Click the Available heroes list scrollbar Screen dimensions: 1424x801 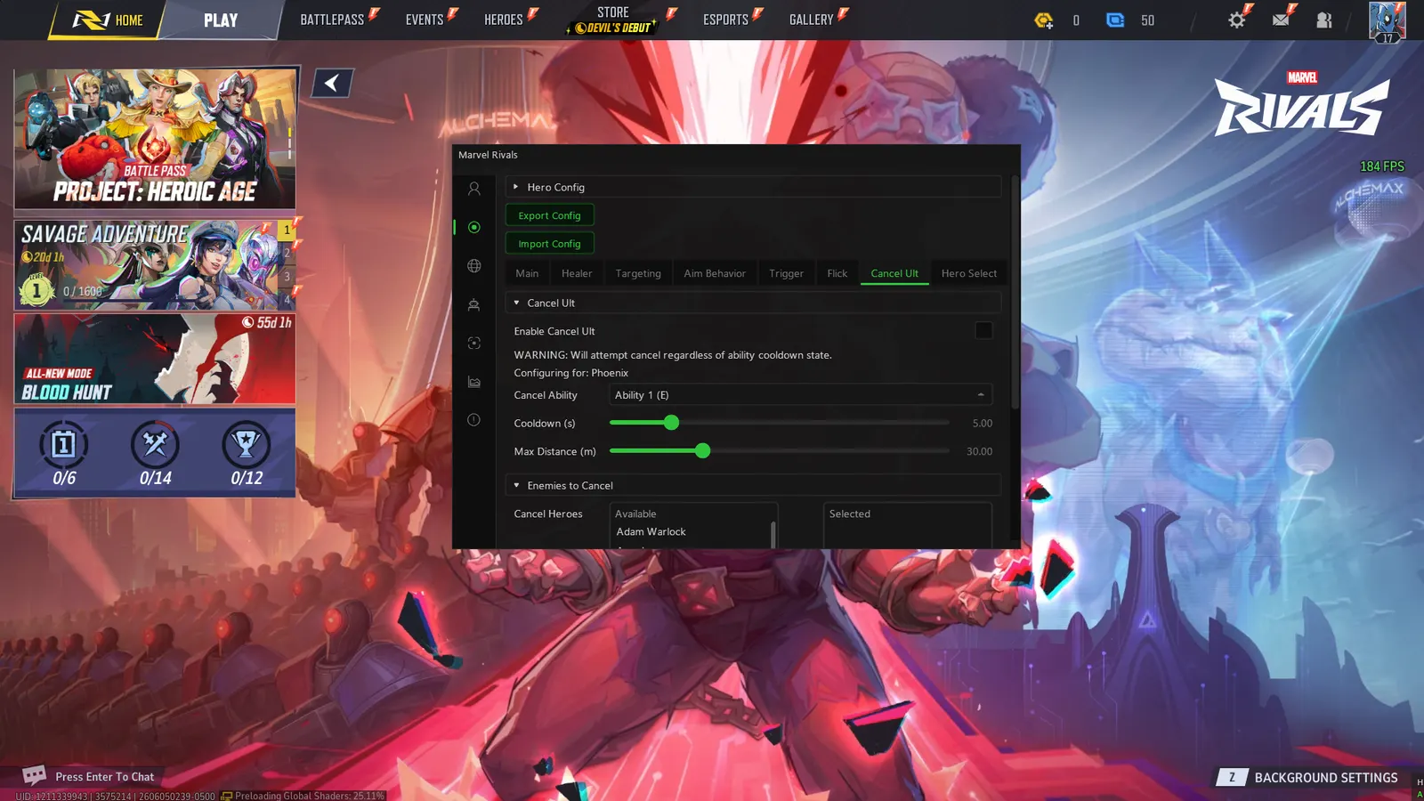pos(773,534)
